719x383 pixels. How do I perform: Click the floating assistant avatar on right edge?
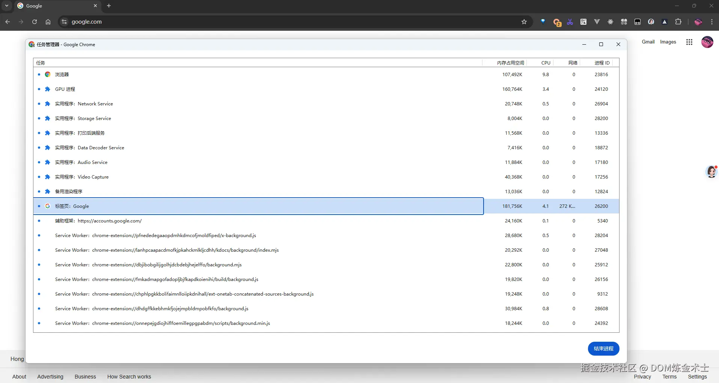coord(711,171)
